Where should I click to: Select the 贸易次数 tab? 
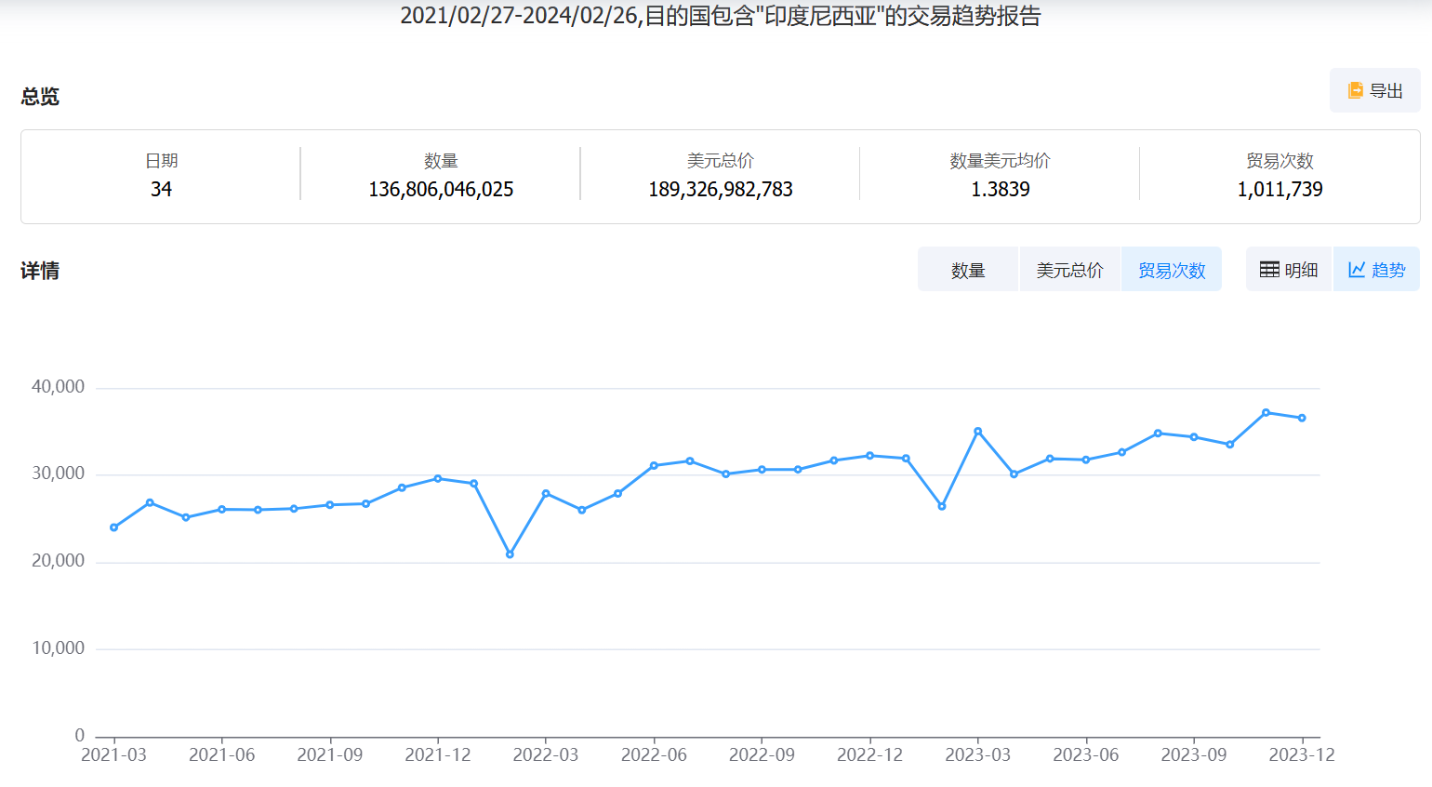tap(1172, 270)
